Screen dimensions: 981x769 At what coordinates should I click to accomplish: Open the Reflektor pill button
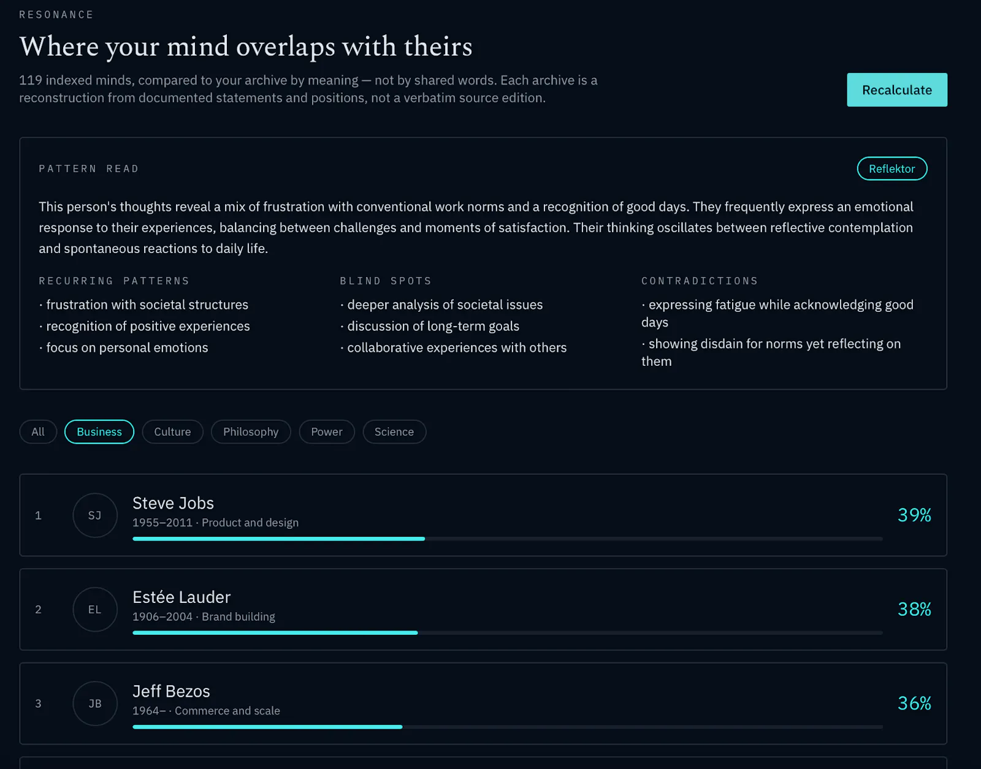click(892, 169)
